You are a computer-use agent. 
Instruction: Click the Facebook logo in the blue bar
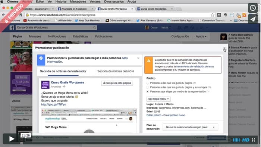click(x=12, y=28)
